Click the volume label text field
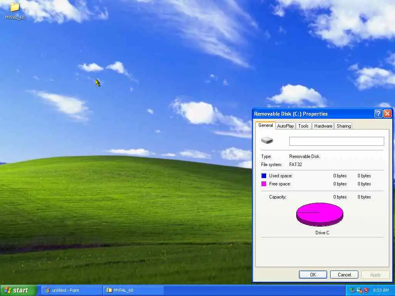 tap(336, 141)
